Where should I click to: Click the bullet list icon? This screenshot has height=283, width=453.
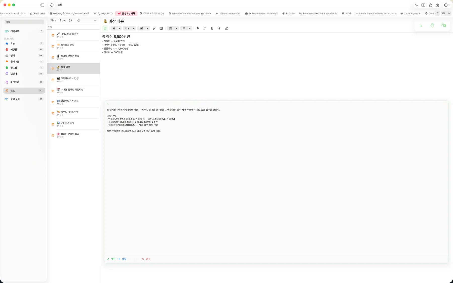(184, 28)
